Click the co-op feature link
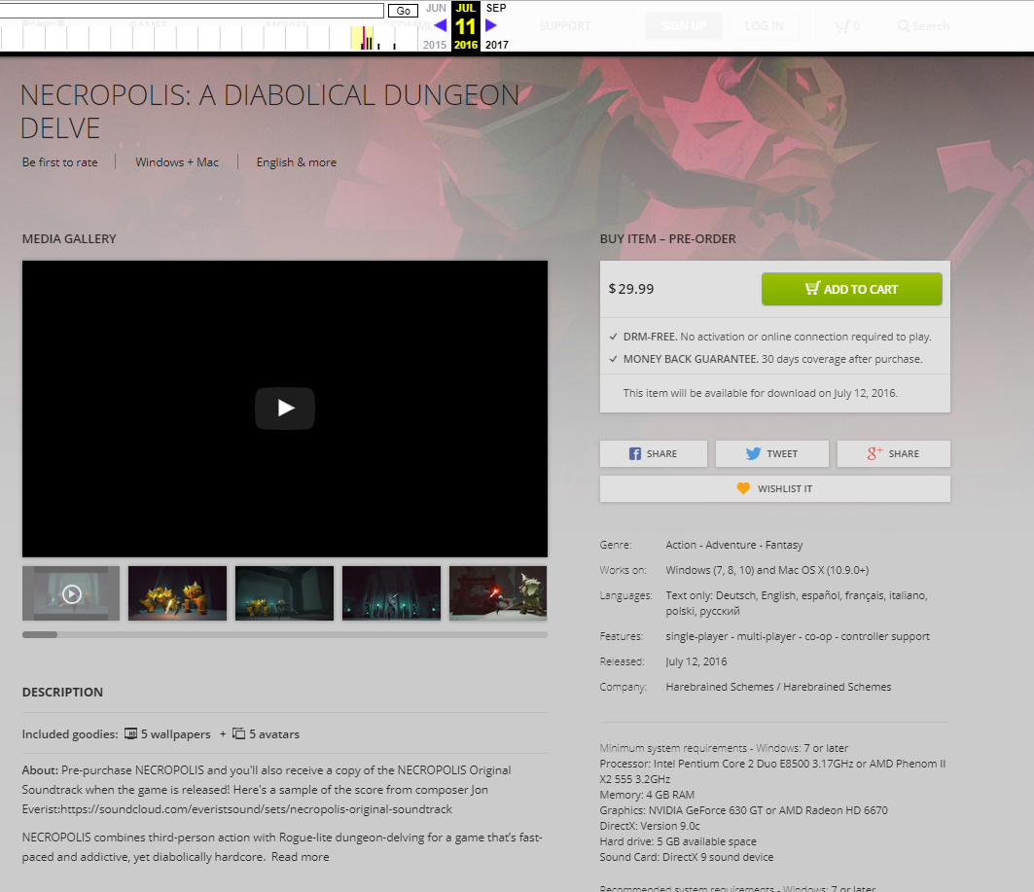 coord(818,636)
